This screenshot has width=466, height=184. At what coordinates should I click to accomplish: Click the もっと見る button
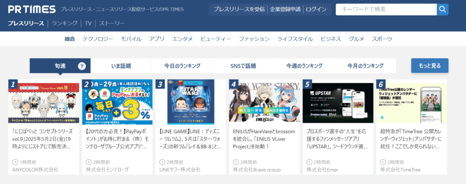[430, 65]
